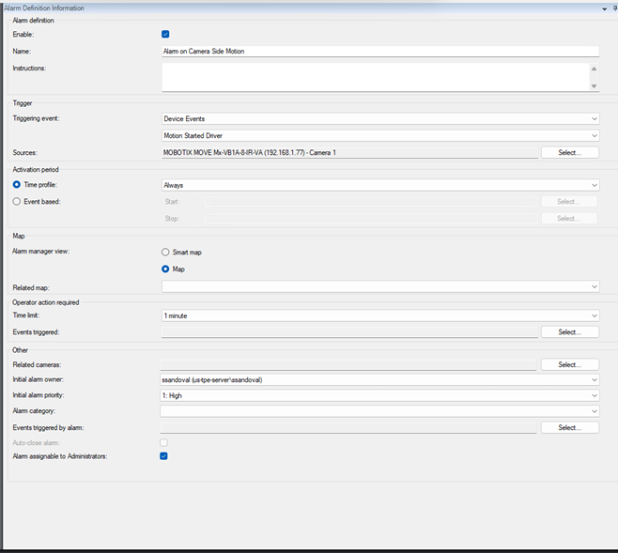The image size is (618, 553).
Task: Click the Instructions scroll down arrow
Action: pyautogui.click(x=594, y=85)
